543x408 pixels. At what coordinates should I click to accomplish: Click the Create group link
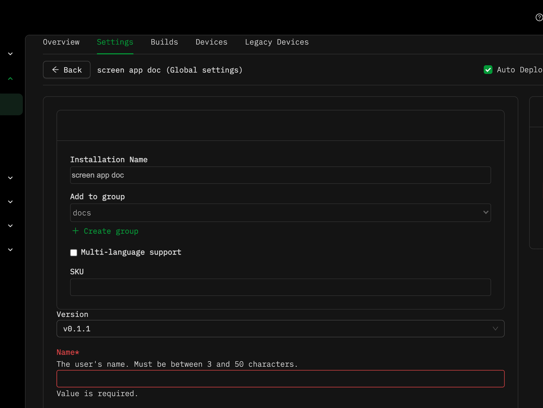tap(111, 231)
